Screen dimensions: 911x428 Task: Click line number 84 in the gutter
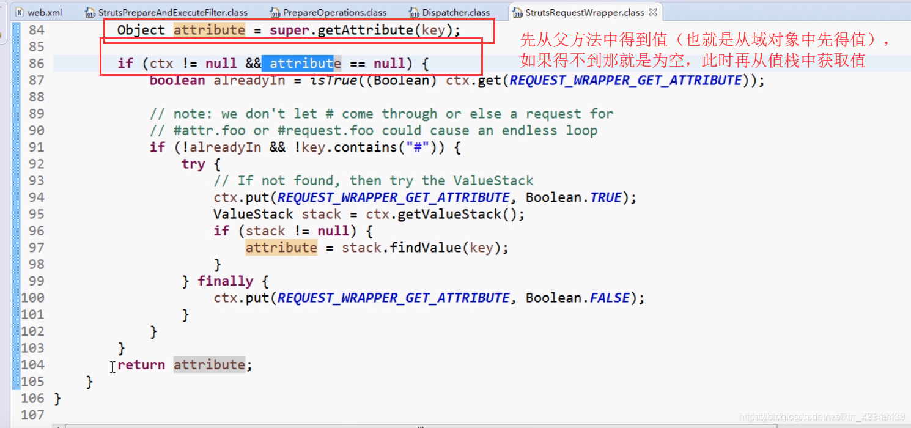point(37,30)
